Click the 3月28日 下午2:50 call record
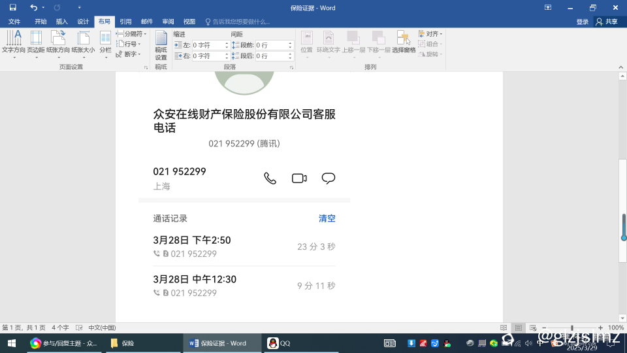Screen dimensions: 627x353 tap(244, 246)
